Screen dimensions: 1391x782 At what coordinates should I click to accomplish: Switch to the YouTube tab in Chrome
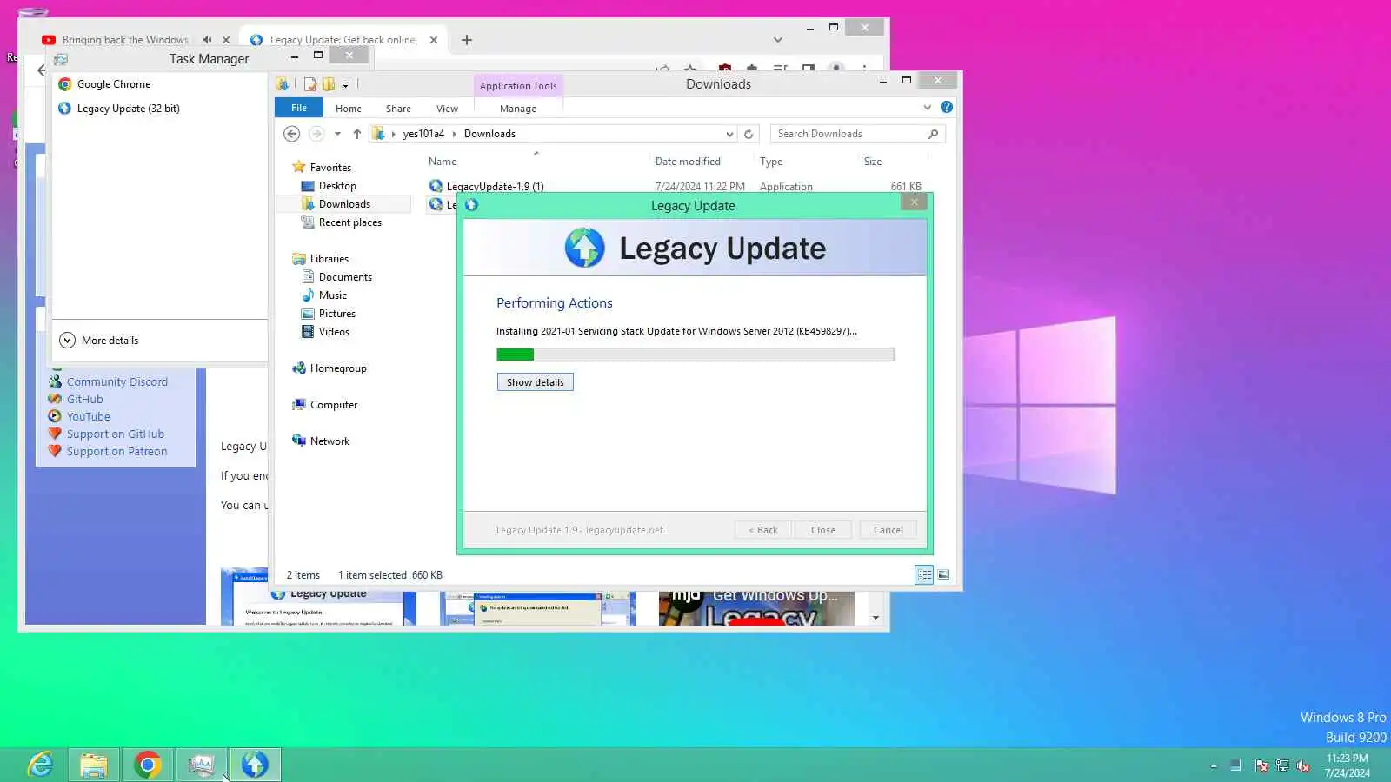(124, 40)
